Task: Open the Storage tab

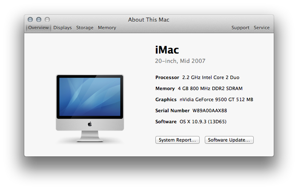Action: (x=85, y=28)
